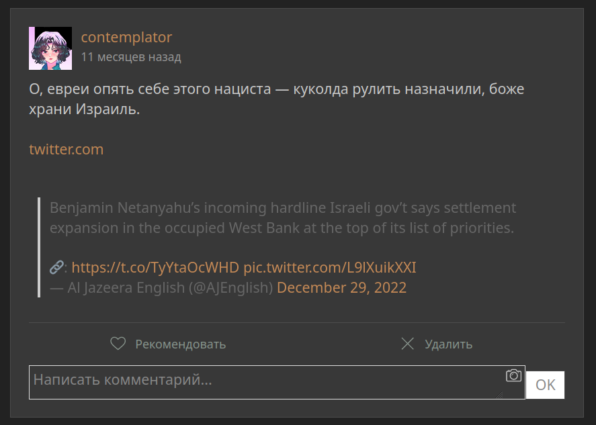Submit comment with the OK button
Image resolution: width=596 pixels, height=425 pixels.
[545, 385]
